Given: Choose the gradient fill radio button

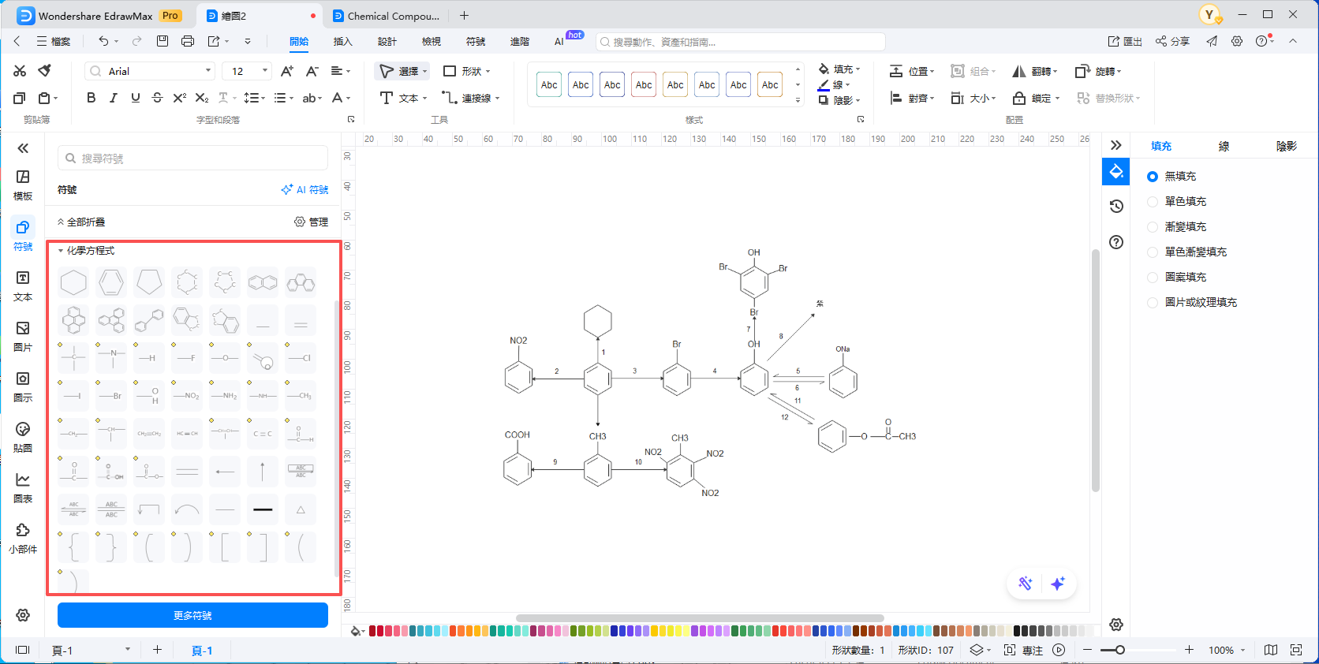Looking at the screenshot, I should coord(1153,227).
